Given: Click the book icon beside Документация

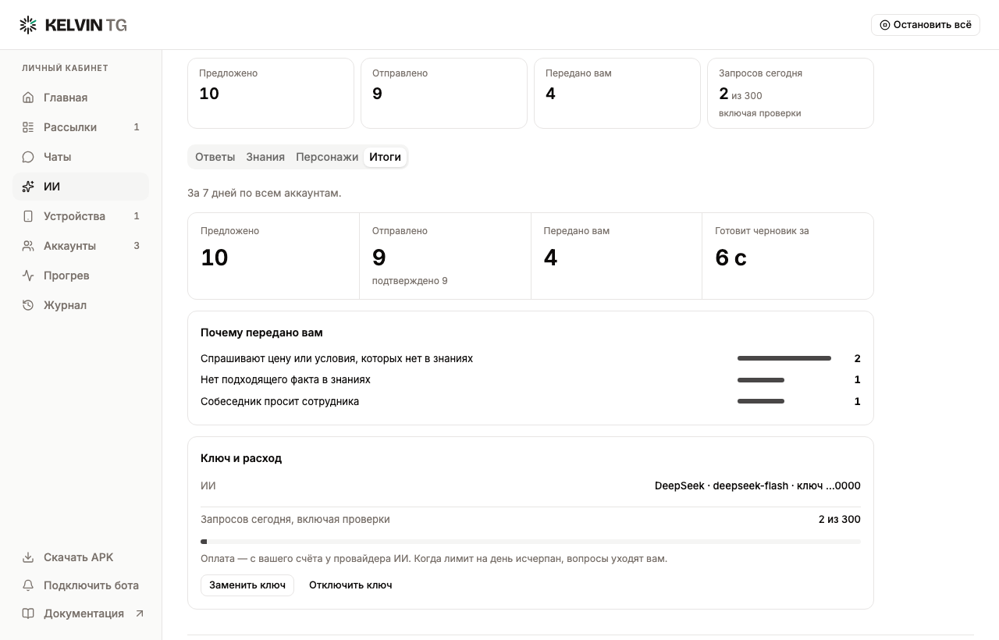Looking at the screenshot, I should [x=28, y=613].
